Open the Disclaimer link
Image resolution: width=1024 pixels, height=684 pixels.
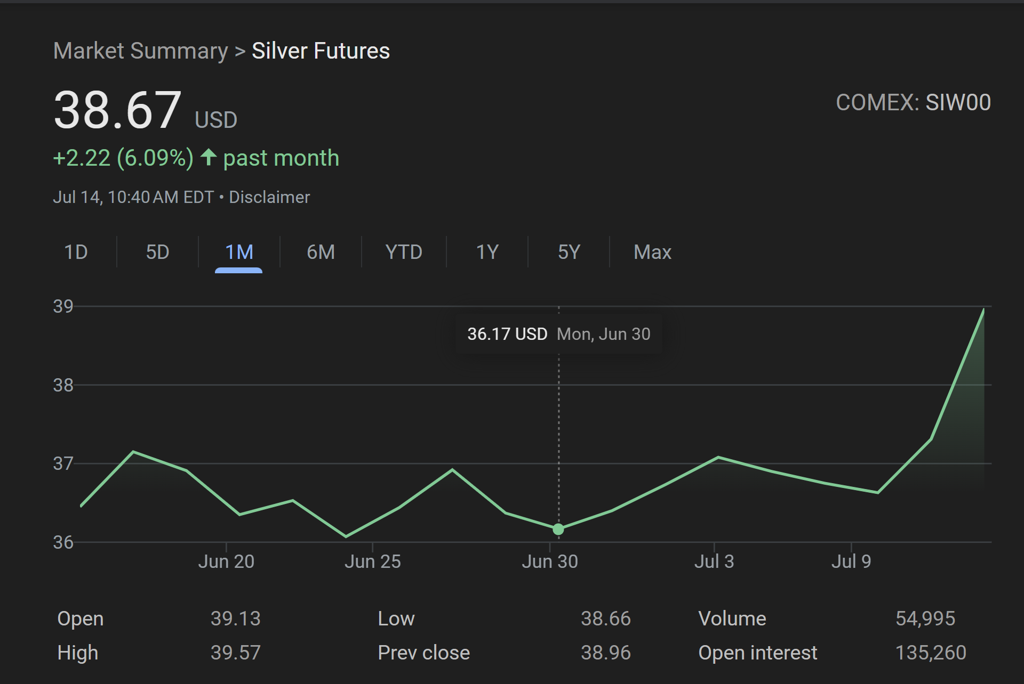coord(269,197)
